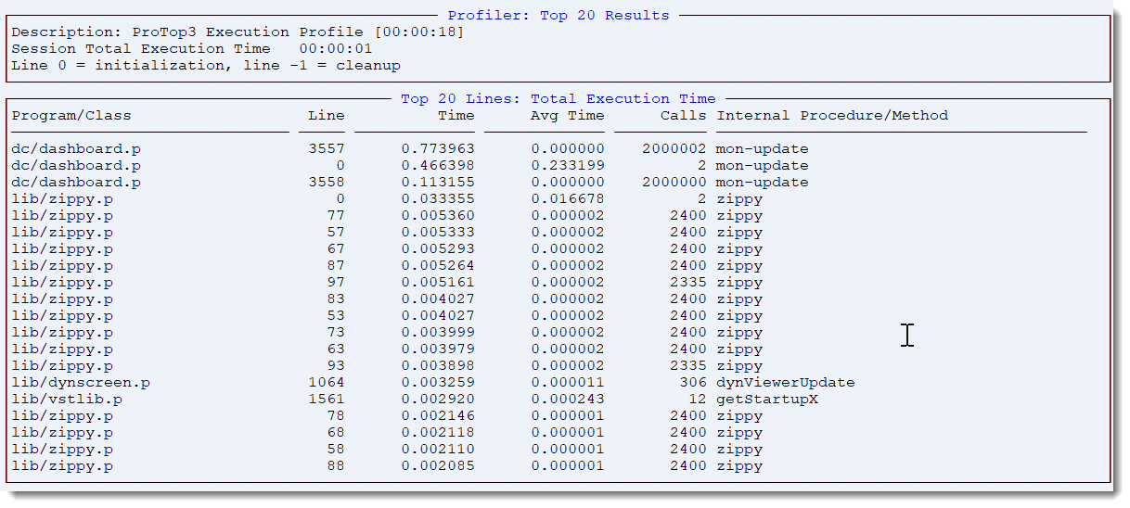The width and height of the screenshot is (1130, 508).
Task: Click the 2000002 calls value
Action: coord(674,149)
